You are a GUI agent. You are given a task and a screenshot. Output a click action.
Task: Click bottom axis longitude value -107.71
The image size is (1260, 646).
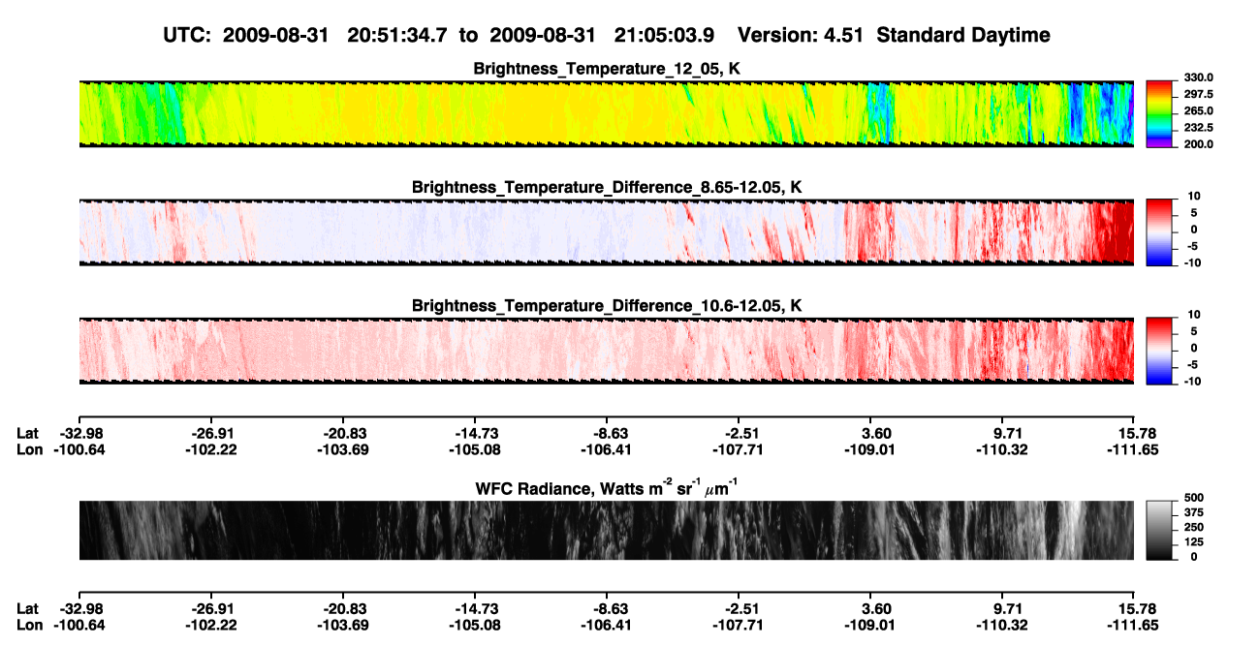point(739,624)
